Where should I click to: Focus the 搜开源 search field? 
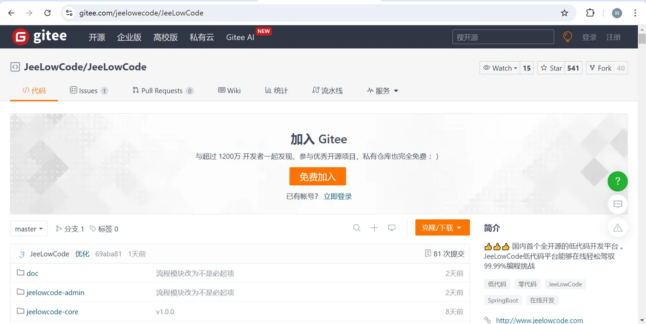(503, 37)
